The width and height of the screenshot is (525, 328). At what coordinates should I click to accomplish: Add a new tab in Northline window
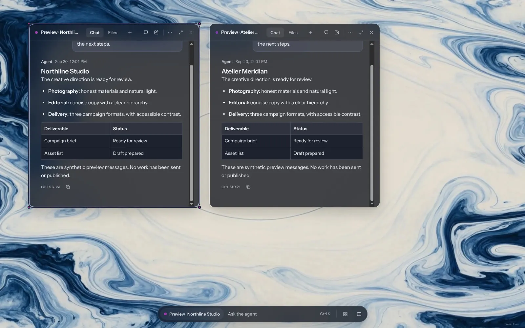tap(130, 32)
